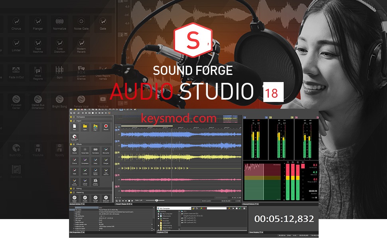Collapse the Mastering section arrow
387x239 pixels.
71,192
